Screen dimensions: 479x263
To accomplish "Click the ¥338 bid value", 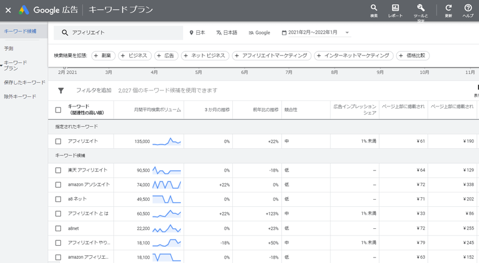I will pyautogui.click(x=468, y=185).
